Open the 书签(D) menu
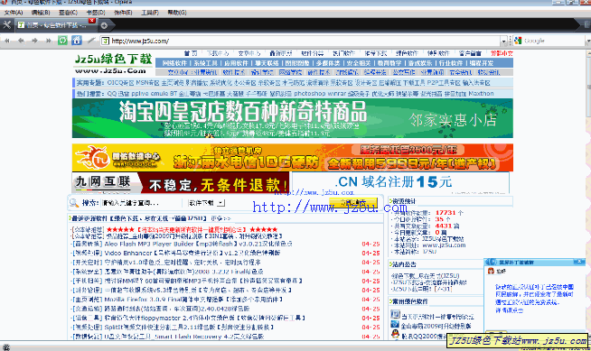 (96, 13)
